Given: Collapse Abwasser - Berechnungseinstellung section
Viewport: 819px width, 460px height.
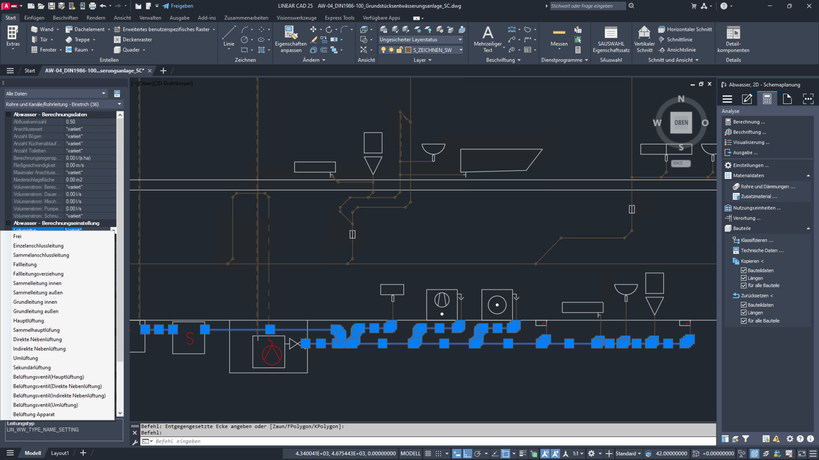Looking at the screenshot, I should (8, 223).
